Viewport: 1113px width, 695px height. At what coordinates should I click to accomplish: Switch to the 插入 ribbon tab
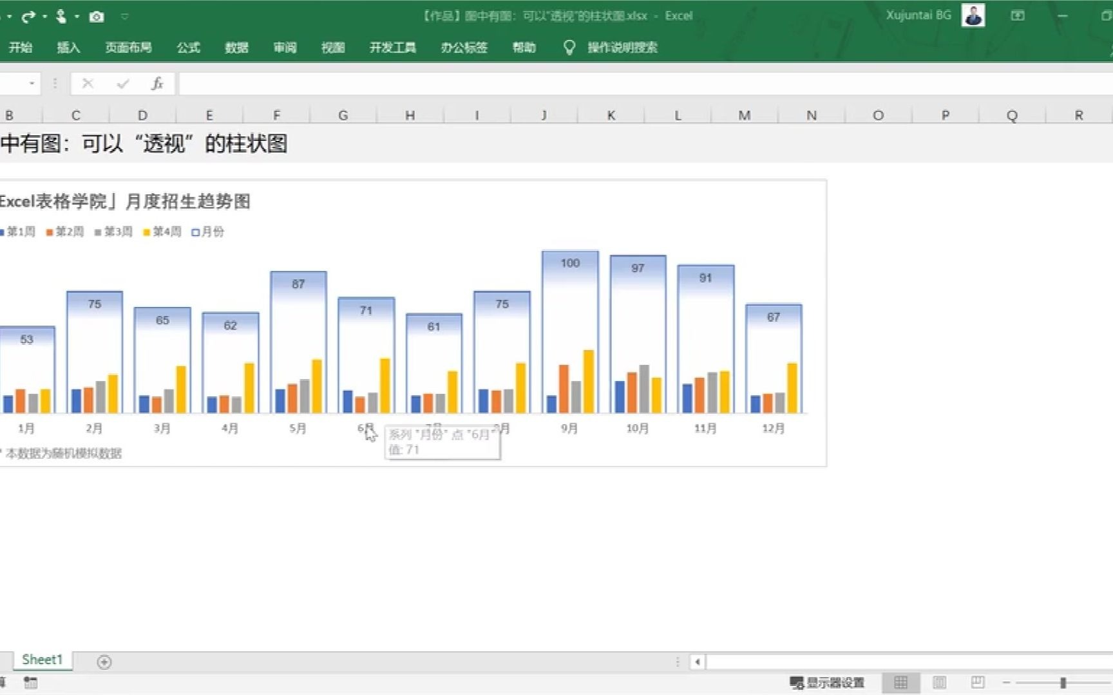(x=70, y=47)
